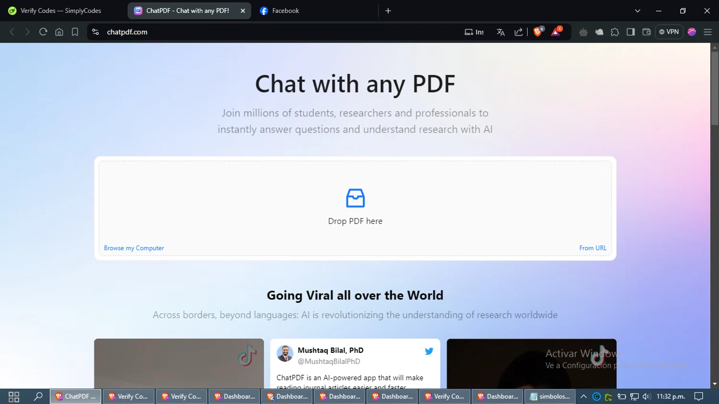
Task: Open the extensions puzzle menu
Action: 615,32
